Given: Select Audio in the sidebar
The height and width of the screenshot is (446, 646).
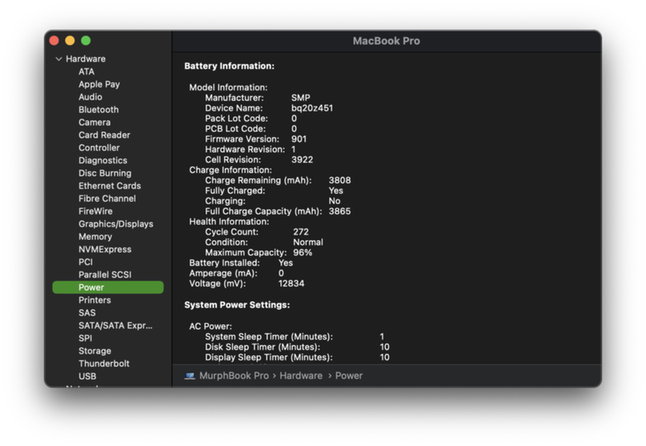Looking at the screenshot, I should [x=90, y=97].
